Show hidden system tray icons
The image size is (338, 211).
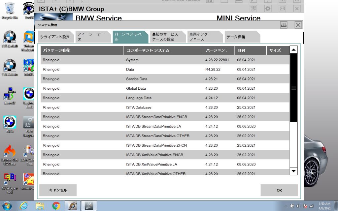point(286,206)
